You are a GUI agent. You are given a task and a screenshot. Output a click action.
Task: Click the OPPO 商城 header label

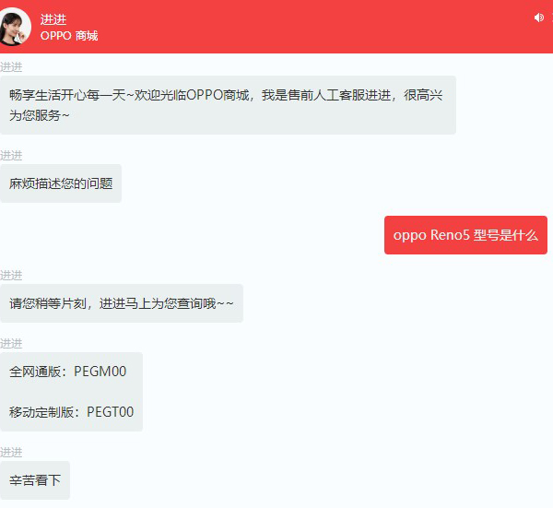pos(69,36)
